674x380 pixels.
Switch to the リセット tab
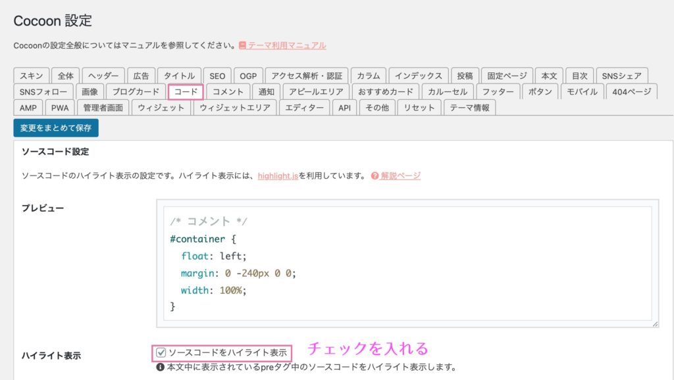[x=419, y=107]
